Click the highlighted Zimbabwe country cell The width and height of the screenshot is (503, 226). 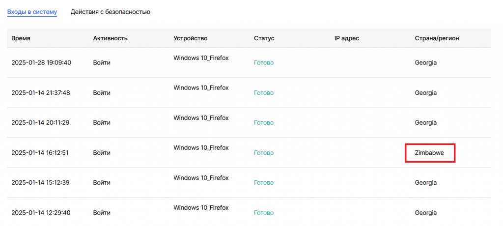pos(430,153)
